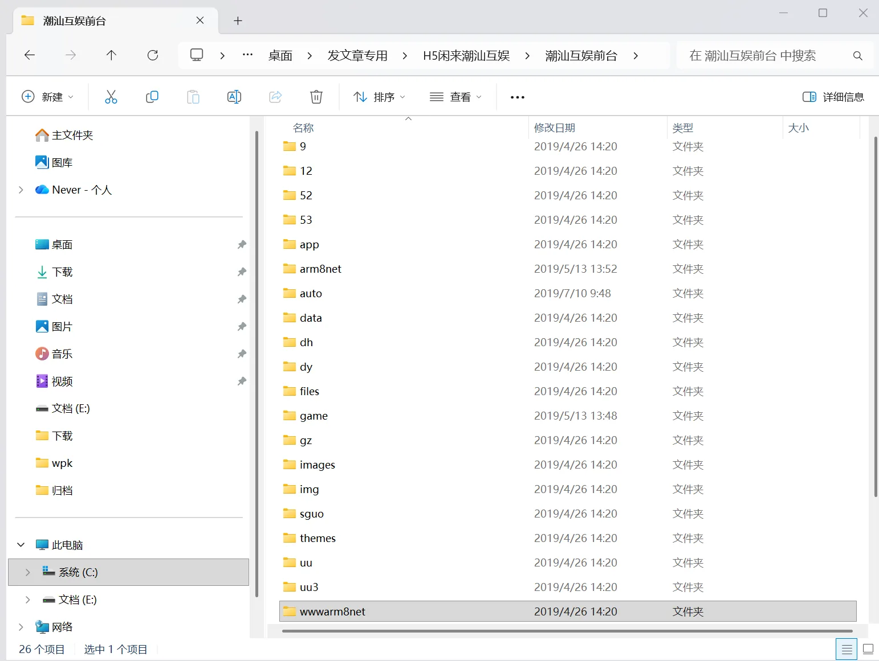The height and width of the screenshot is (661, 879).
Task: Click 桌面 in the breadcrumb path
Action: 280,56
